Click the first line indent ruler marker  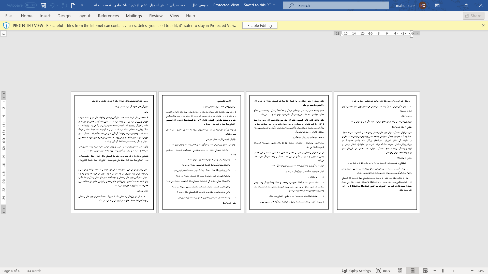411,32
